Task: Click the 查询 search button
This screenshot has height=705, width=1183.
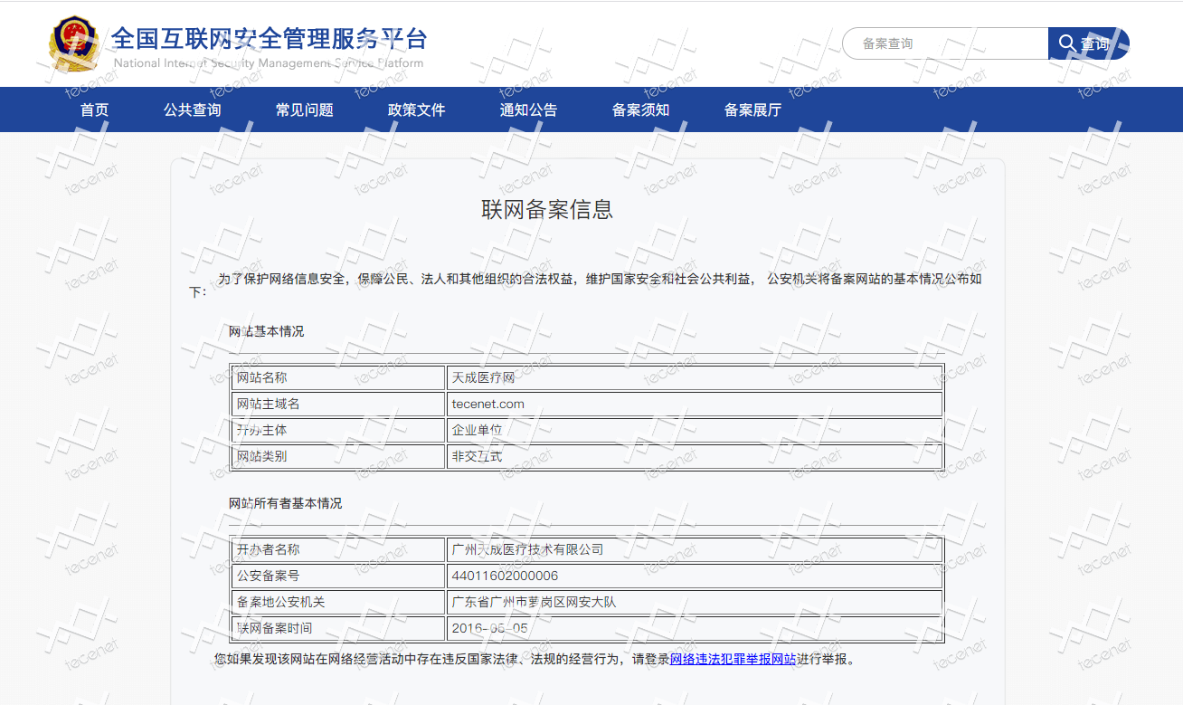Action: point(1089,43)
